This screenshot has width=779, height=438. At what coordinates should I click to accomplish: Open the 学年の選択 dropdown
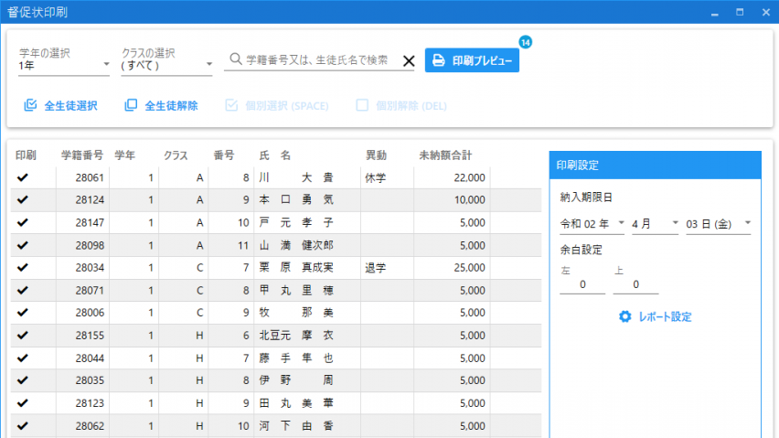coord(64,65)
